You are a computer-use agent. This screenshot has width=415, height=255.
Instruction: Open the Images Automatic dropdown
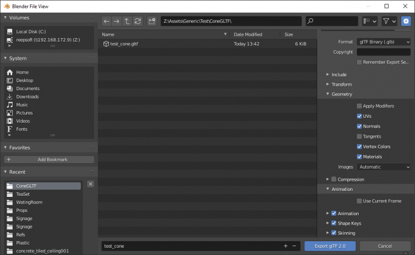click(383, 166)
